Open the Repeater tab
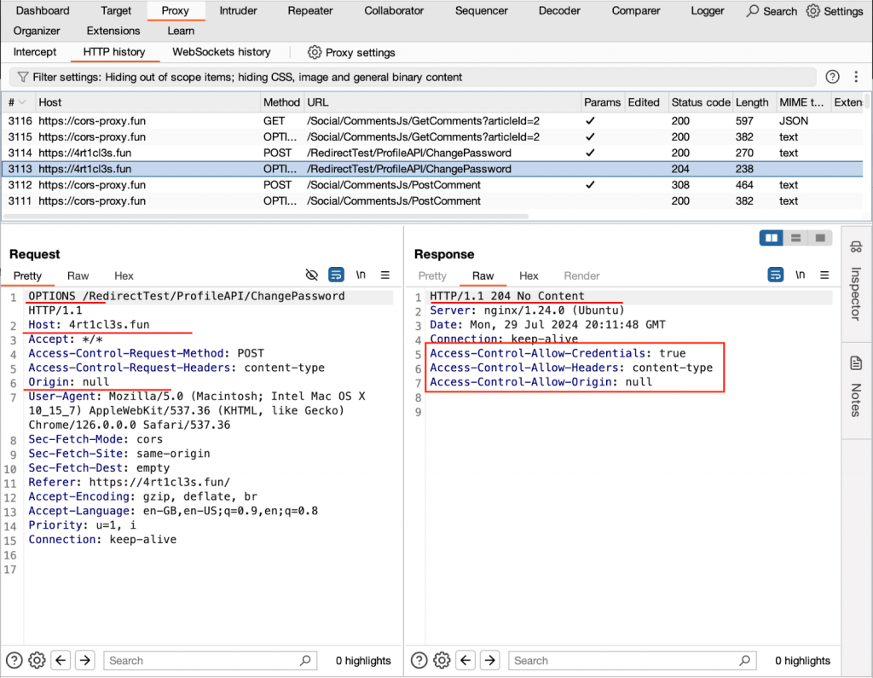Image resolution: width=873 pixels, height=678 pixels. pyautogui.click(x=310, y=10)
